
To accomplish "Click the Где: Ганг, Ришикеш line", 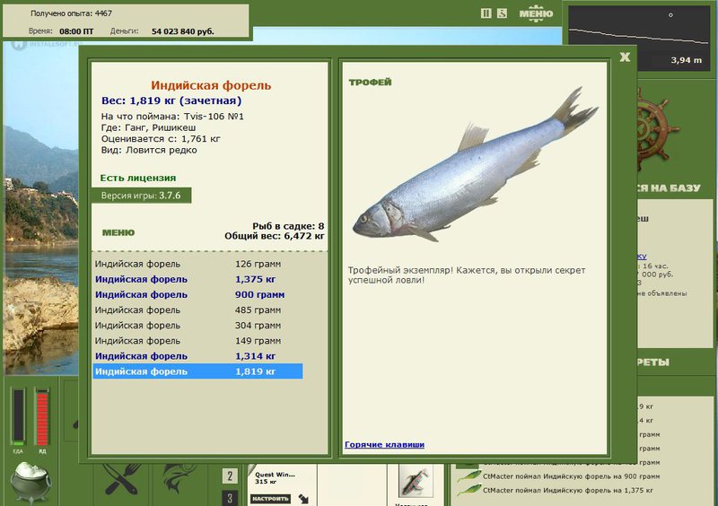I will click(x=148, y=127).
